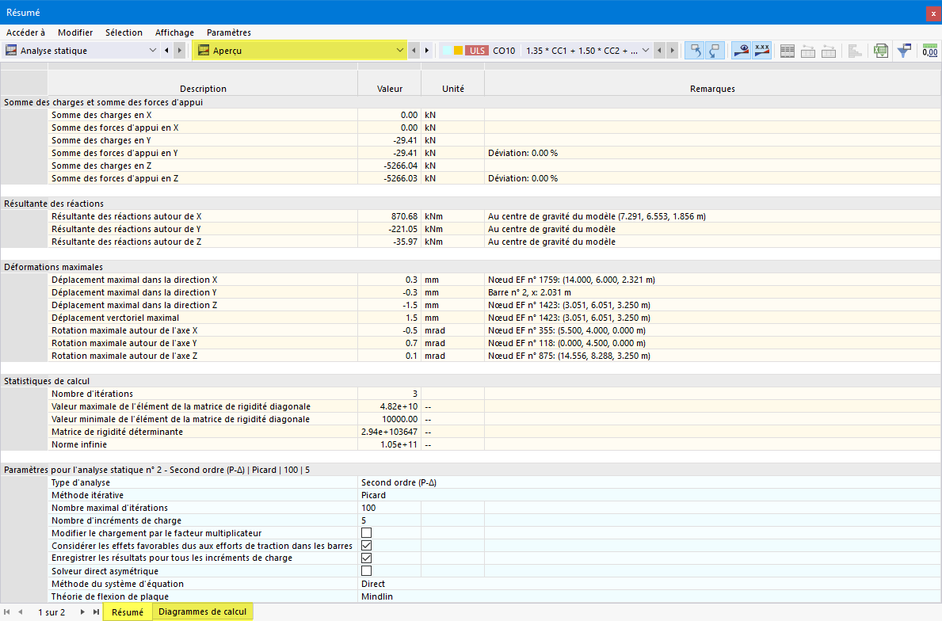Screen dimensions: 942x621
Task: Click the first table row-link icon
Action: pos(808,51)
